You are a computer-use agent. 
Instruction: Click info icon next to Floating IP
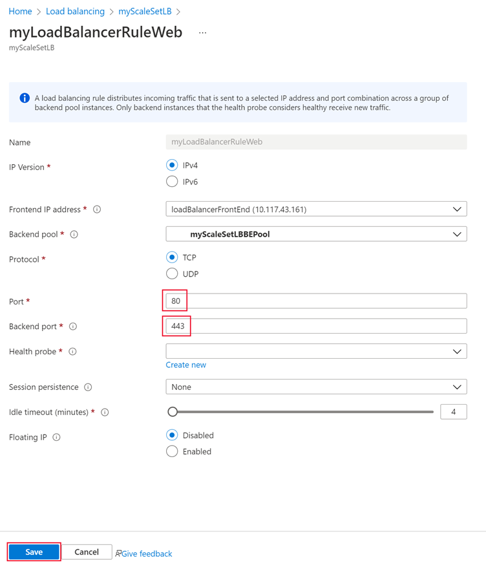click(56, 438)
